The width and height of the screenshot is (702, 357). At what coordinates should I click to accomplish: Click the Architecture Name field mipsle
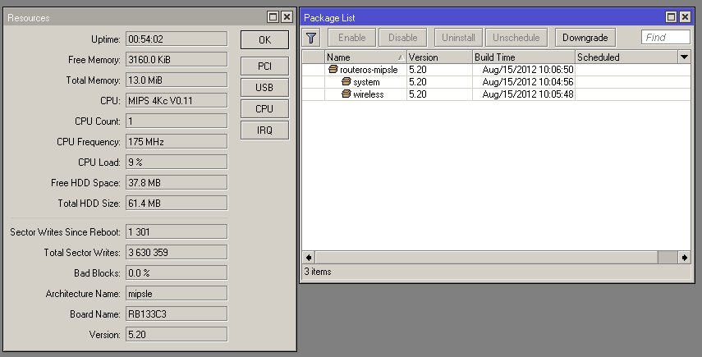click(177, 294)
